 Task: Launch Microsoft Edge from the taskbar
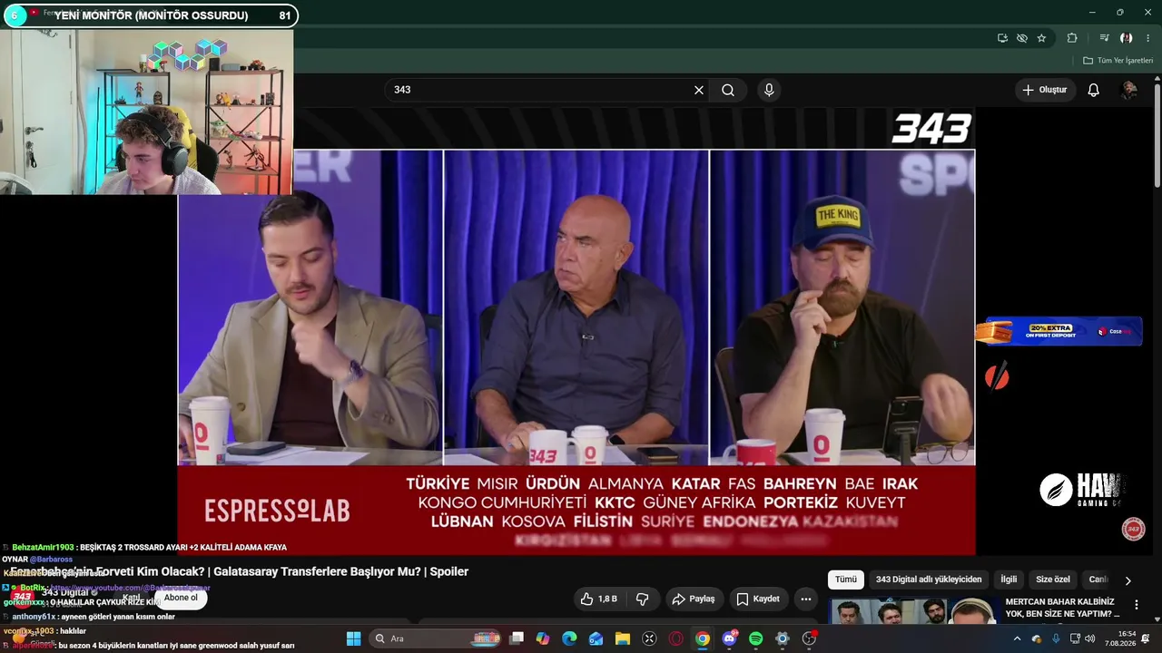[x=569, y=638]
